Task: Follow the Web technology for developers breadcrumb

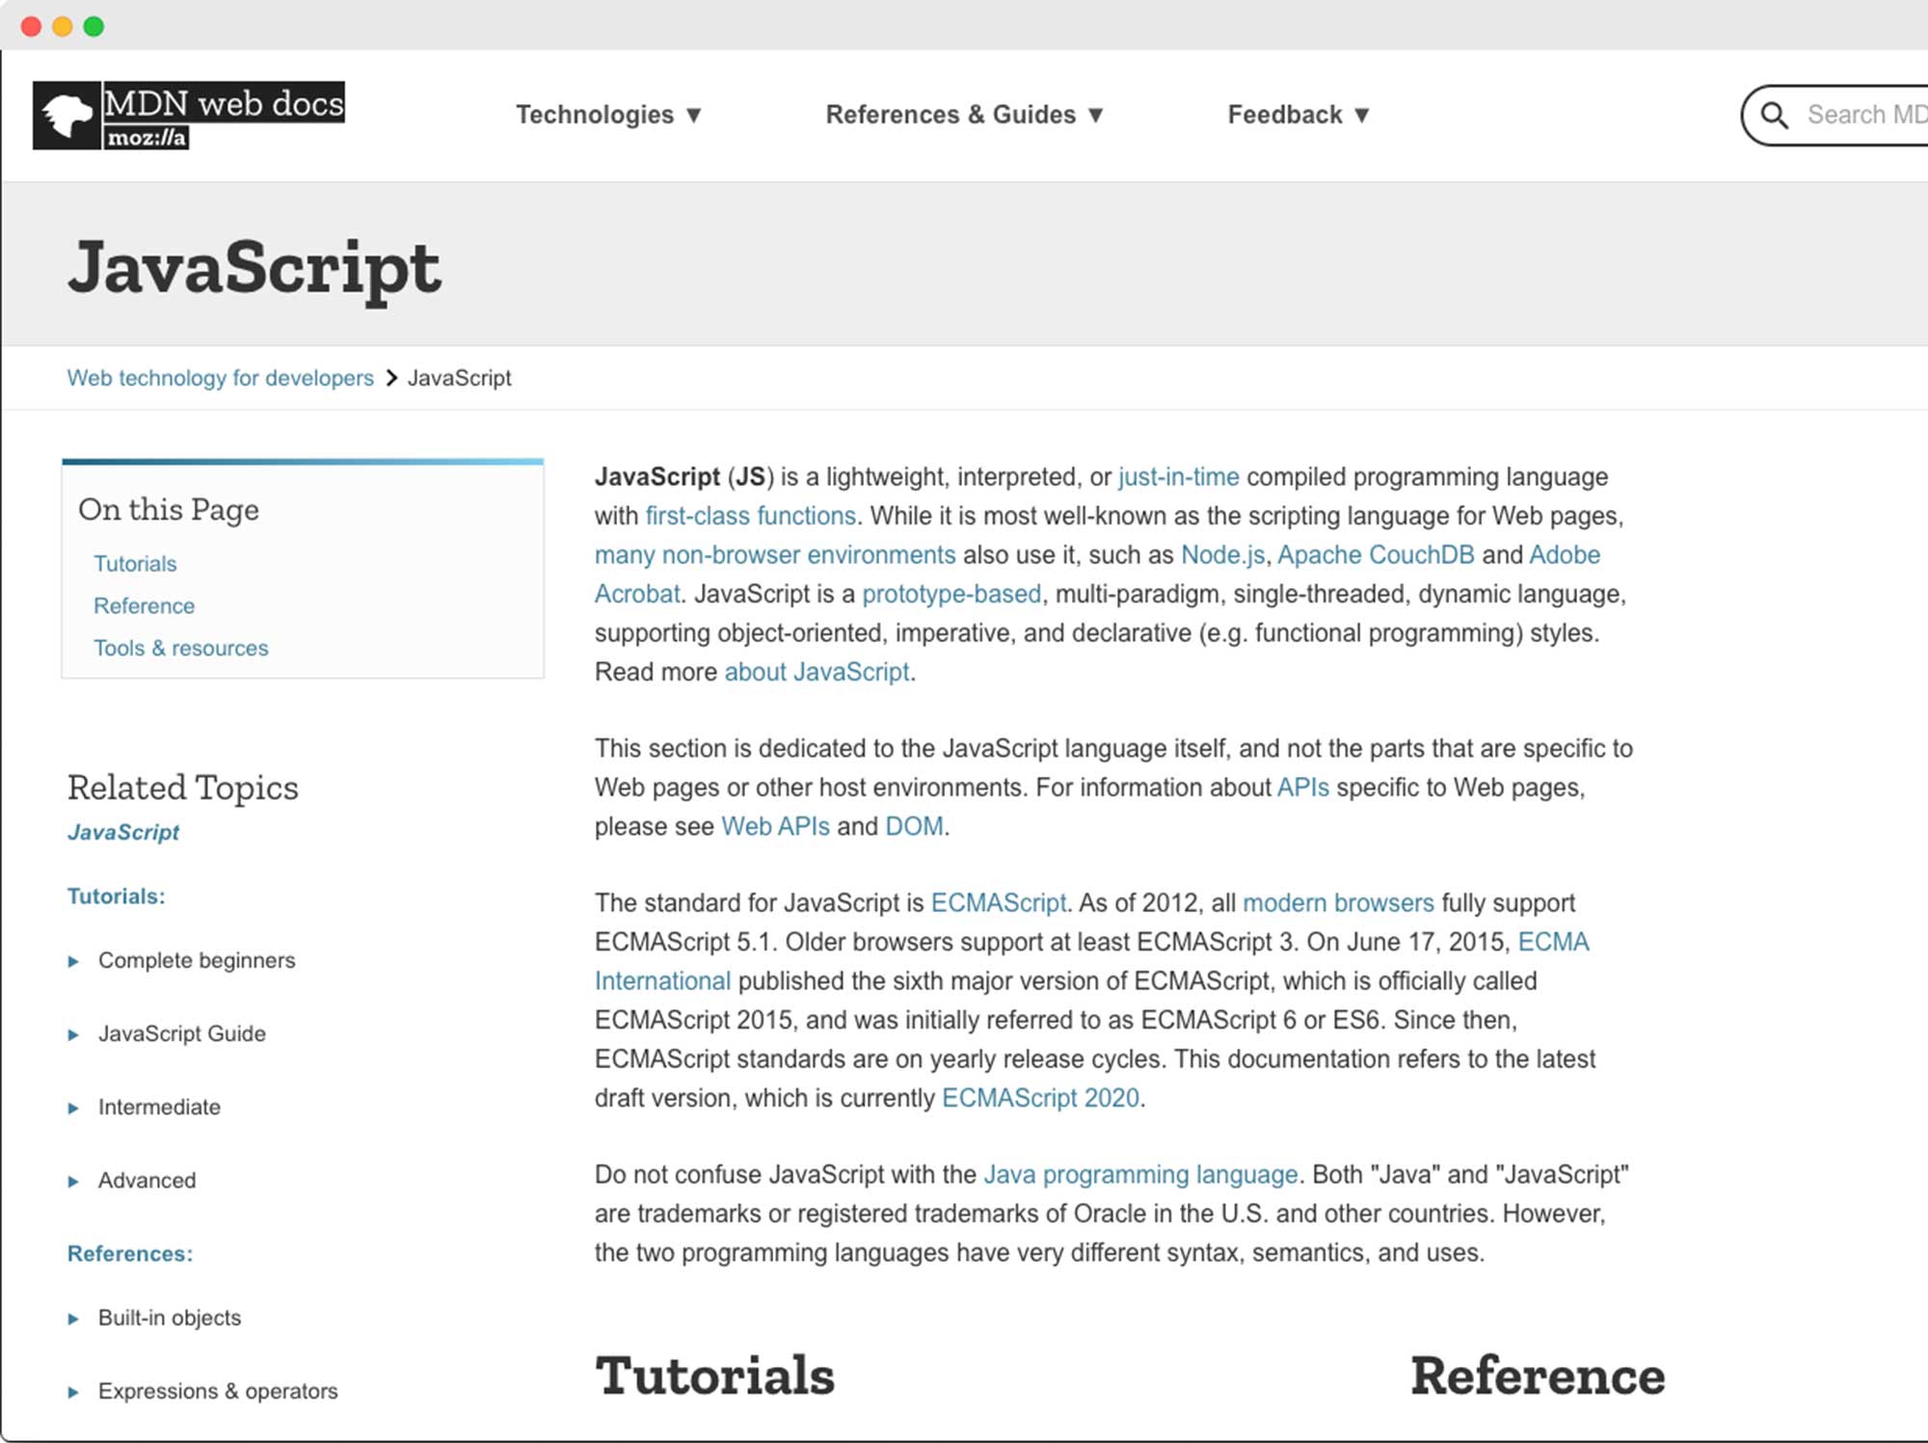Action: 220,378
